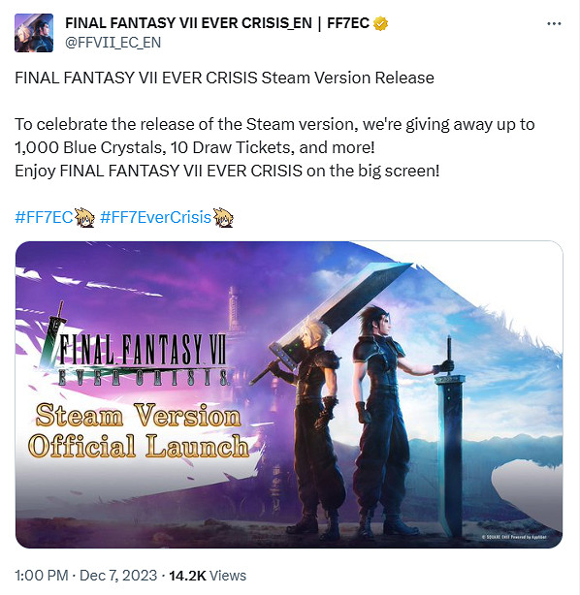Click the Square Enix copyright notice in image

pyautogui.click(x=513, y=537)
